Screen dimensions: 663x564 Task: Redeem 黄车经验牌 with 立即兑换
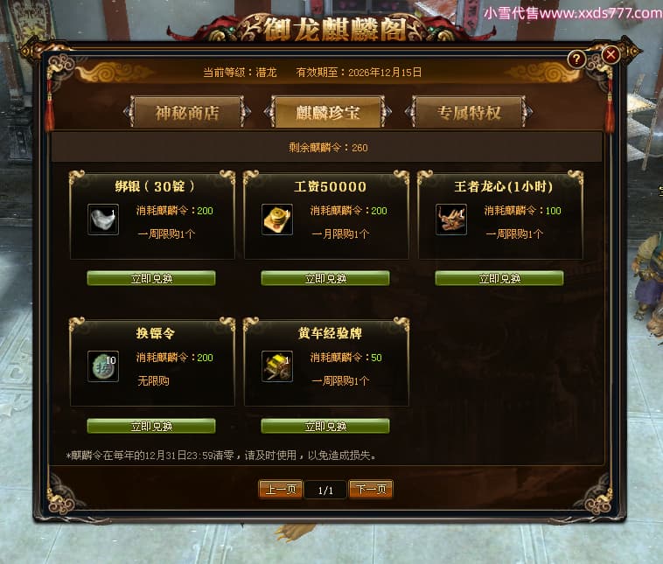325,426
